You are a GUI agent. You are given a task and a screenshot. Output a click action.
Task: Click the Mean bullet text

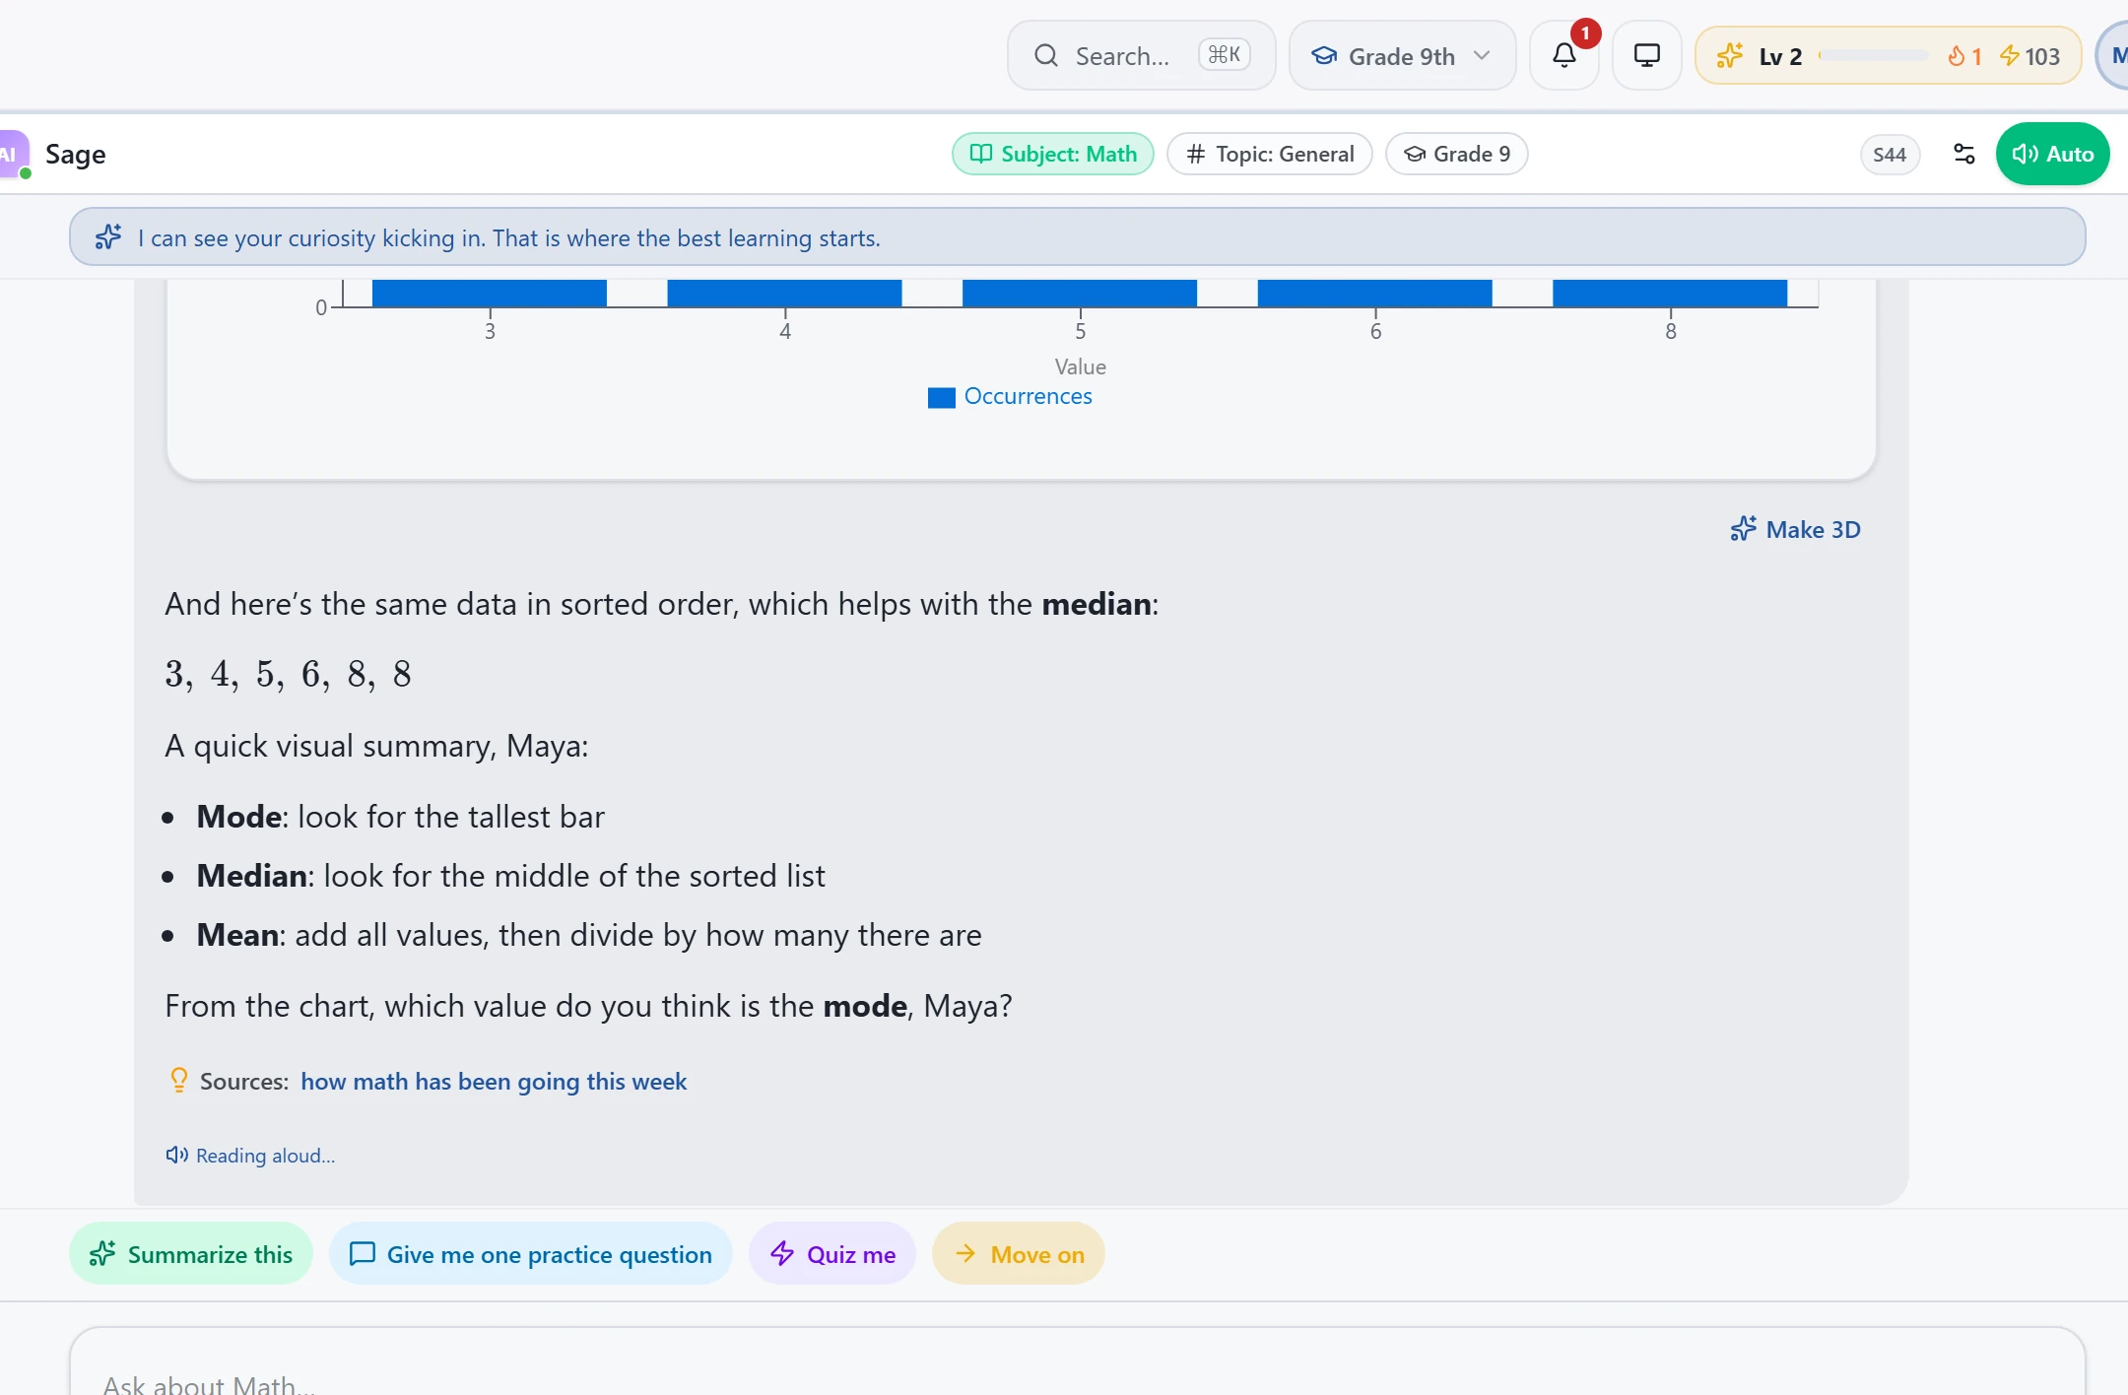pyautogui.click(x=589, y=935)
